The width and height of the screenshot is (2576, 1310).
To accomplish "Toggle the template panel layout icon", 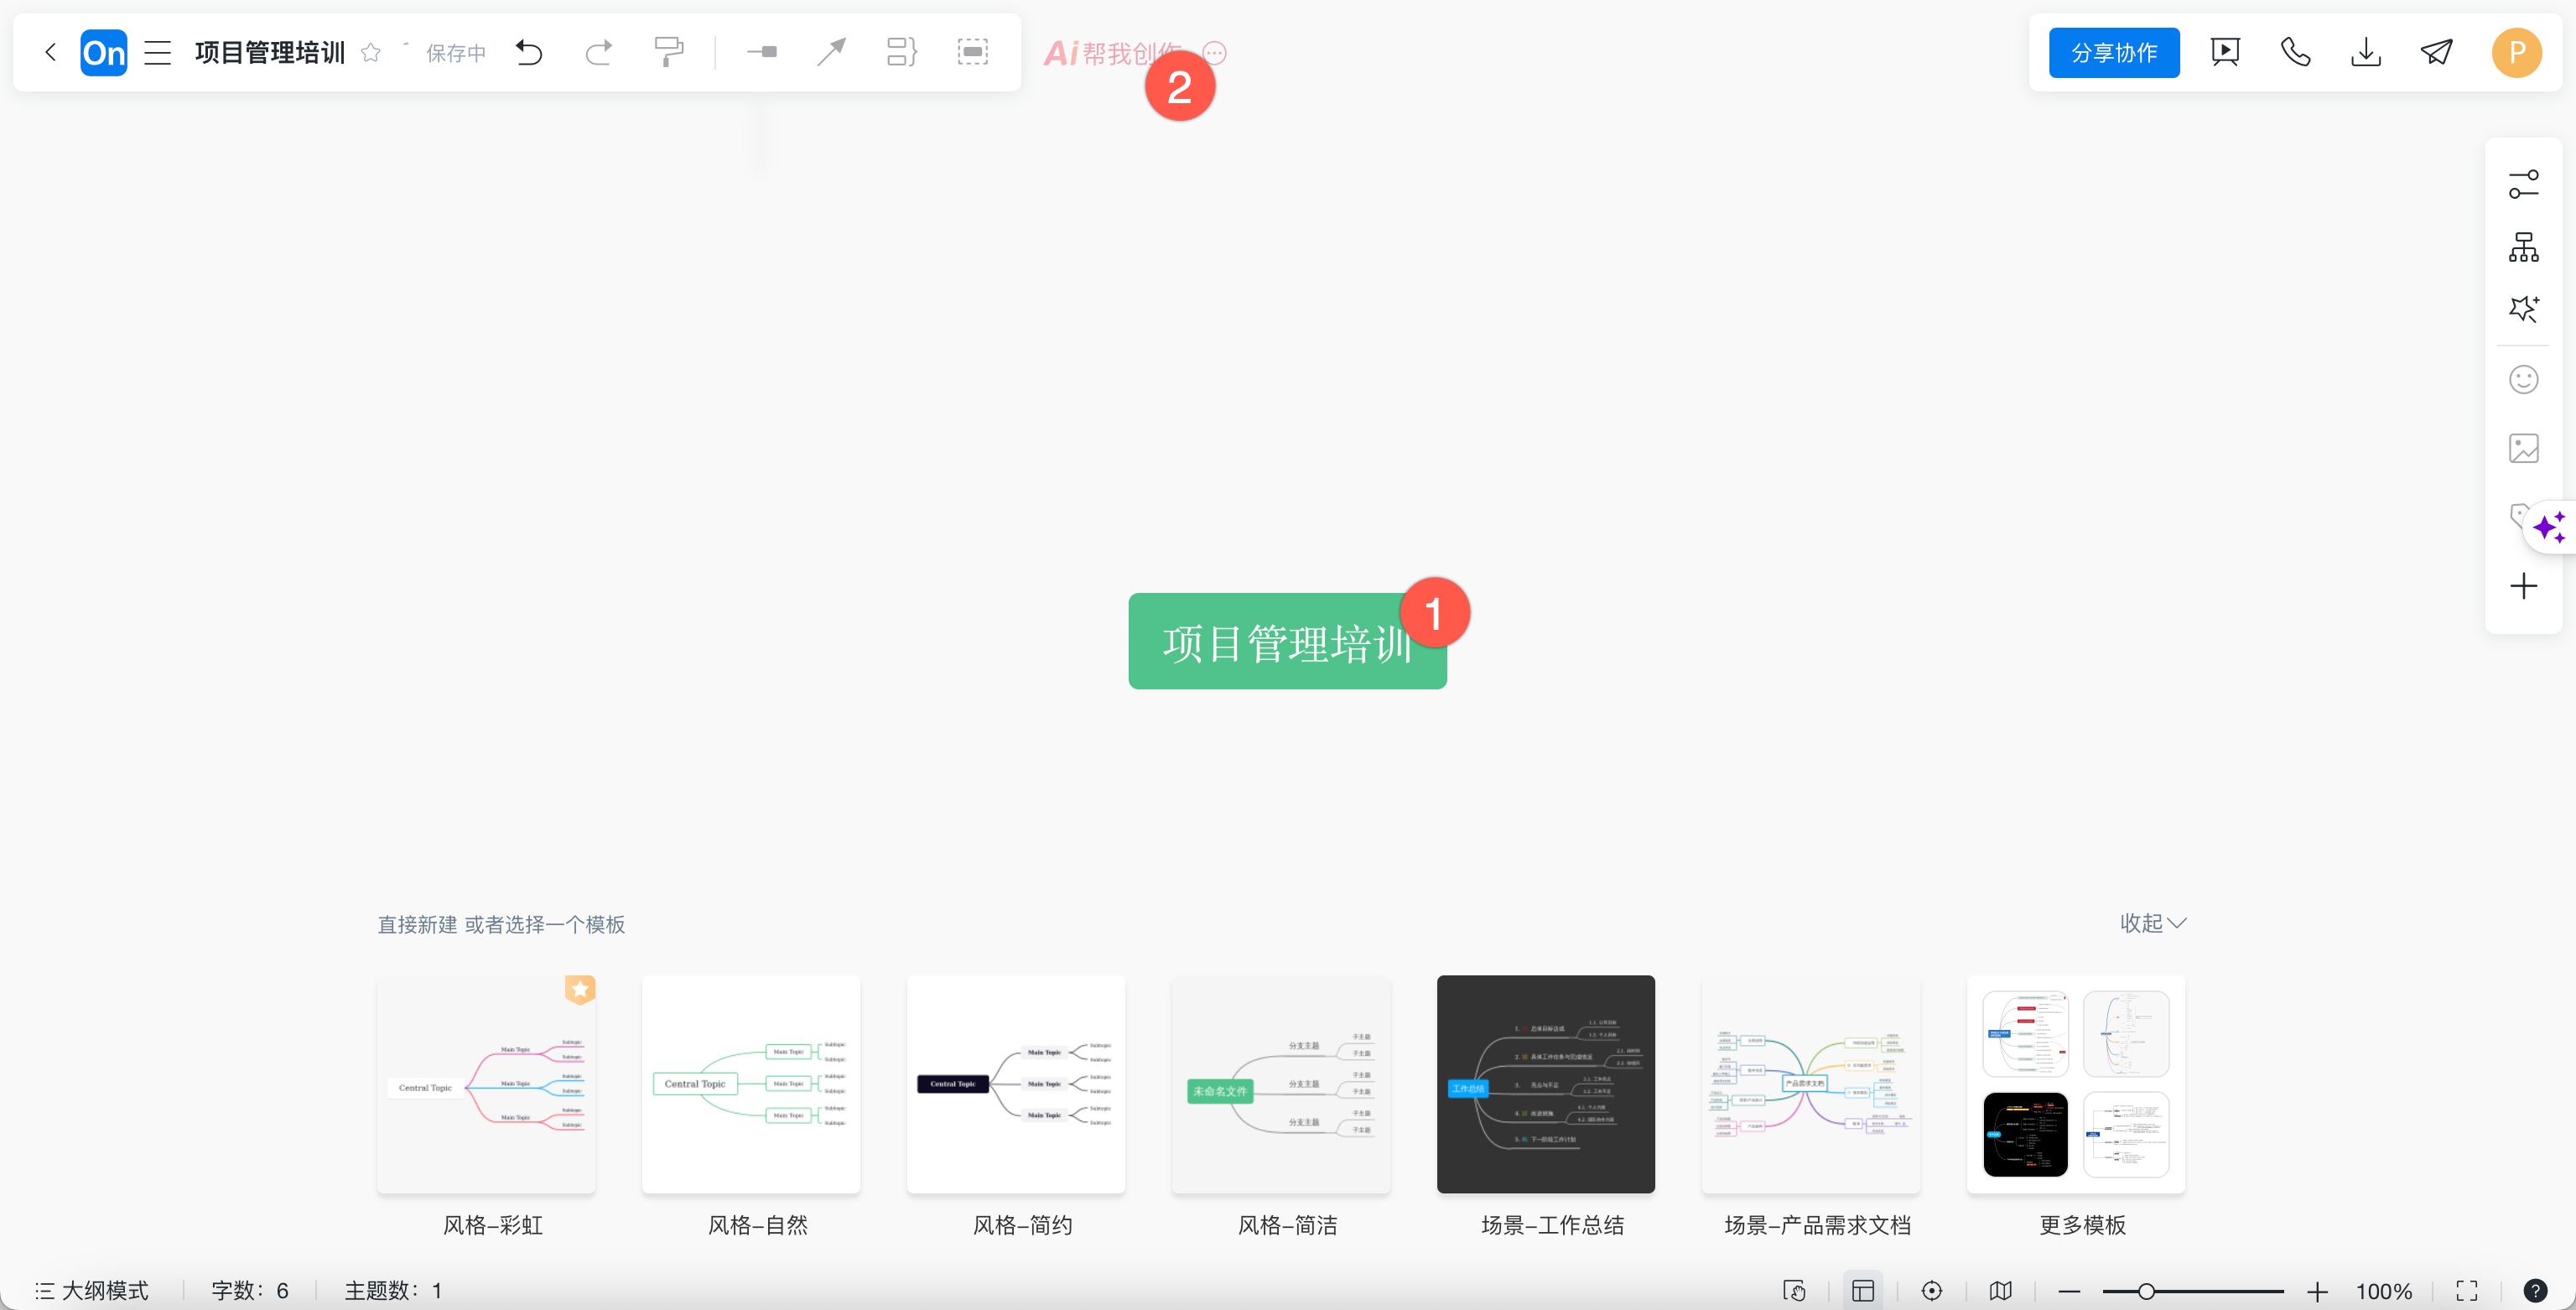I will [1863, 1290].
